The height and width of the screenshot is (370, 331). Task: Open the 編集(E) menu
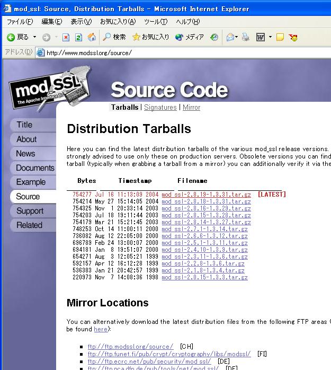click(51, 22)
